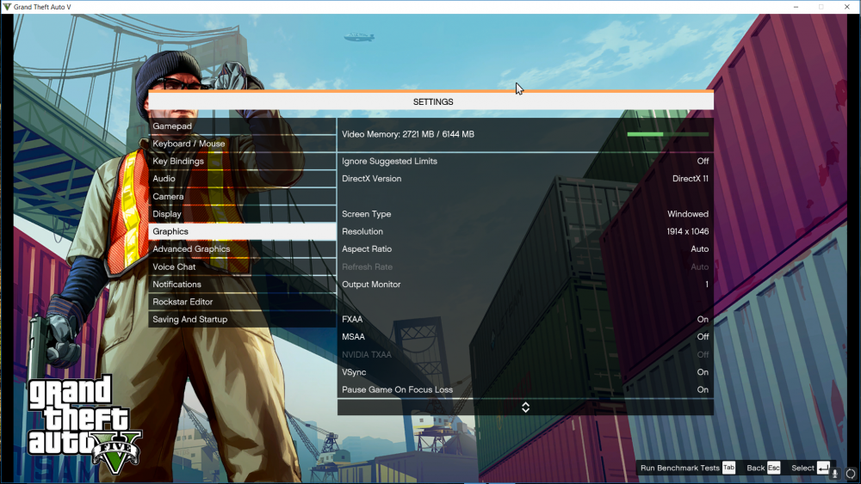This screenshot has width=861, height=484.
Task: Click the greyed-out NVIDIA TXAA row
Action: point(525,355)
